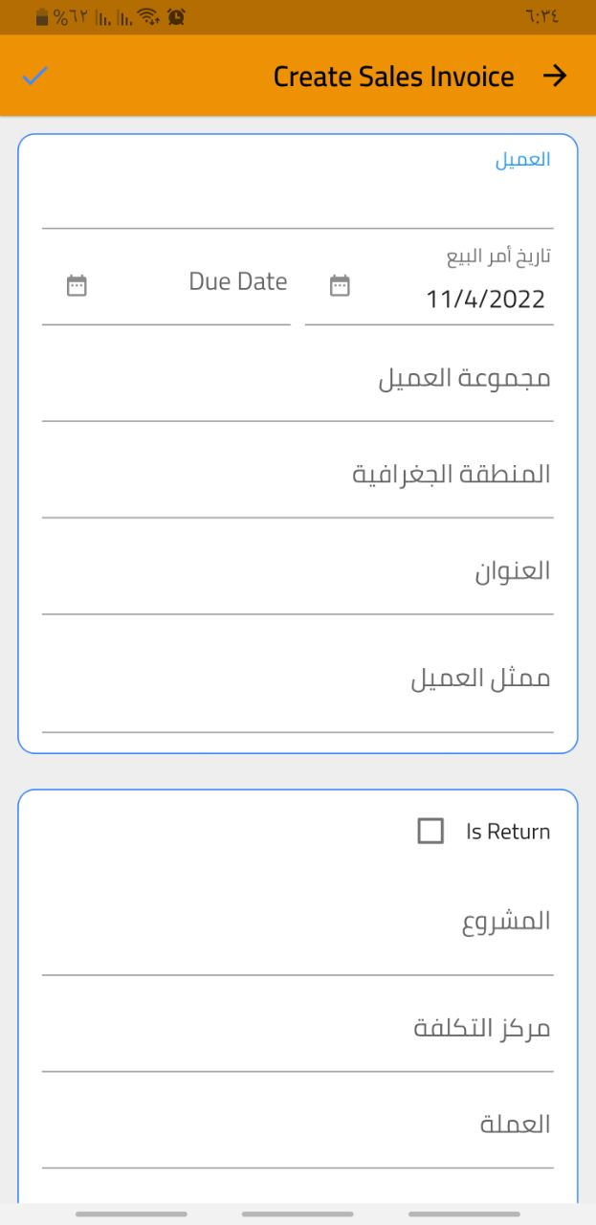Screen dimensions: 596x1225
Task: Focus the العنوان address field
Action: (298, 572)
